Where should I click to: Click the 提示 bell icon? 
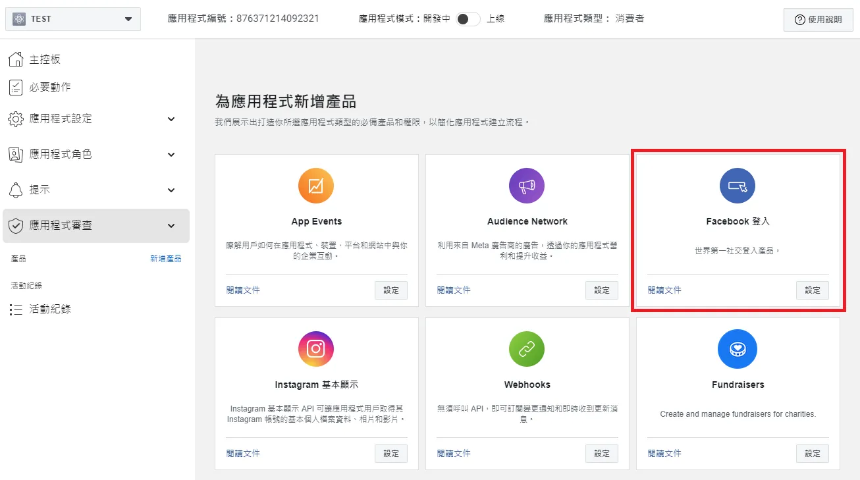click(x=16, y=190)
